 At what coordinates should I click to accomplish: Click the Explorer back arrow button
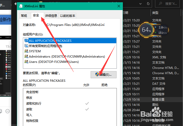click(x=16, y=4)
